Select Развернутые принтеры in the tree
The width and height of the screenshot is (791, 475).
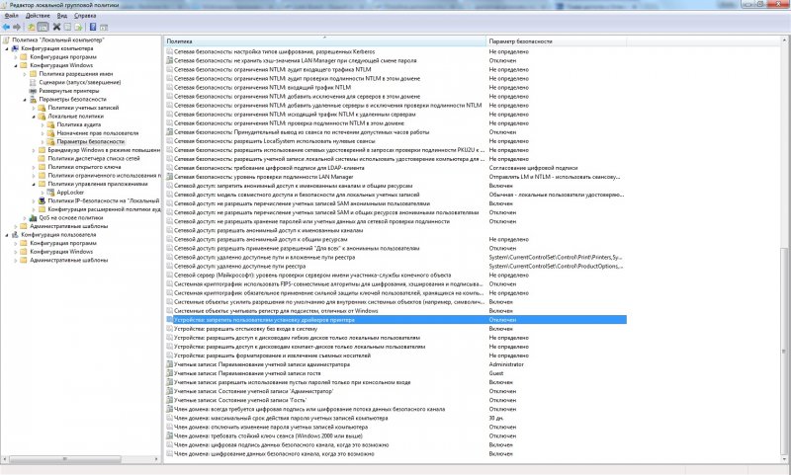click(x=65, y=91)
